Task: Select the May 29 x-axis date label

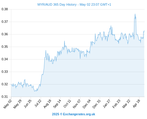Action: [x=18, y=104]
